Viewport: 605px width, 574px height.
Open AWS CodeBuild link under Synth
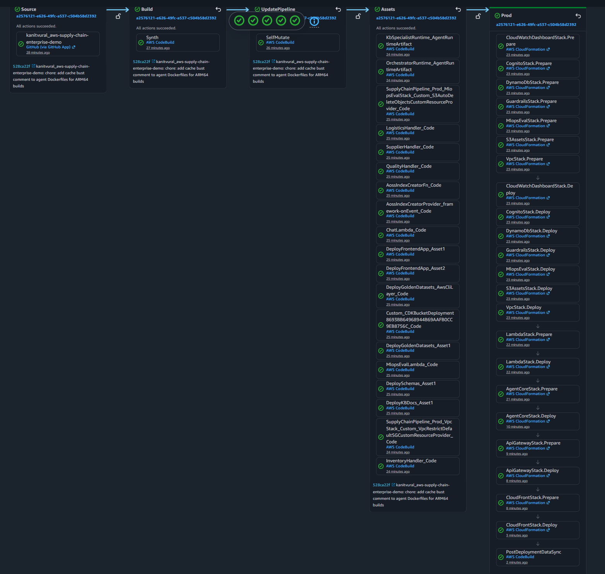click(160, 43)
